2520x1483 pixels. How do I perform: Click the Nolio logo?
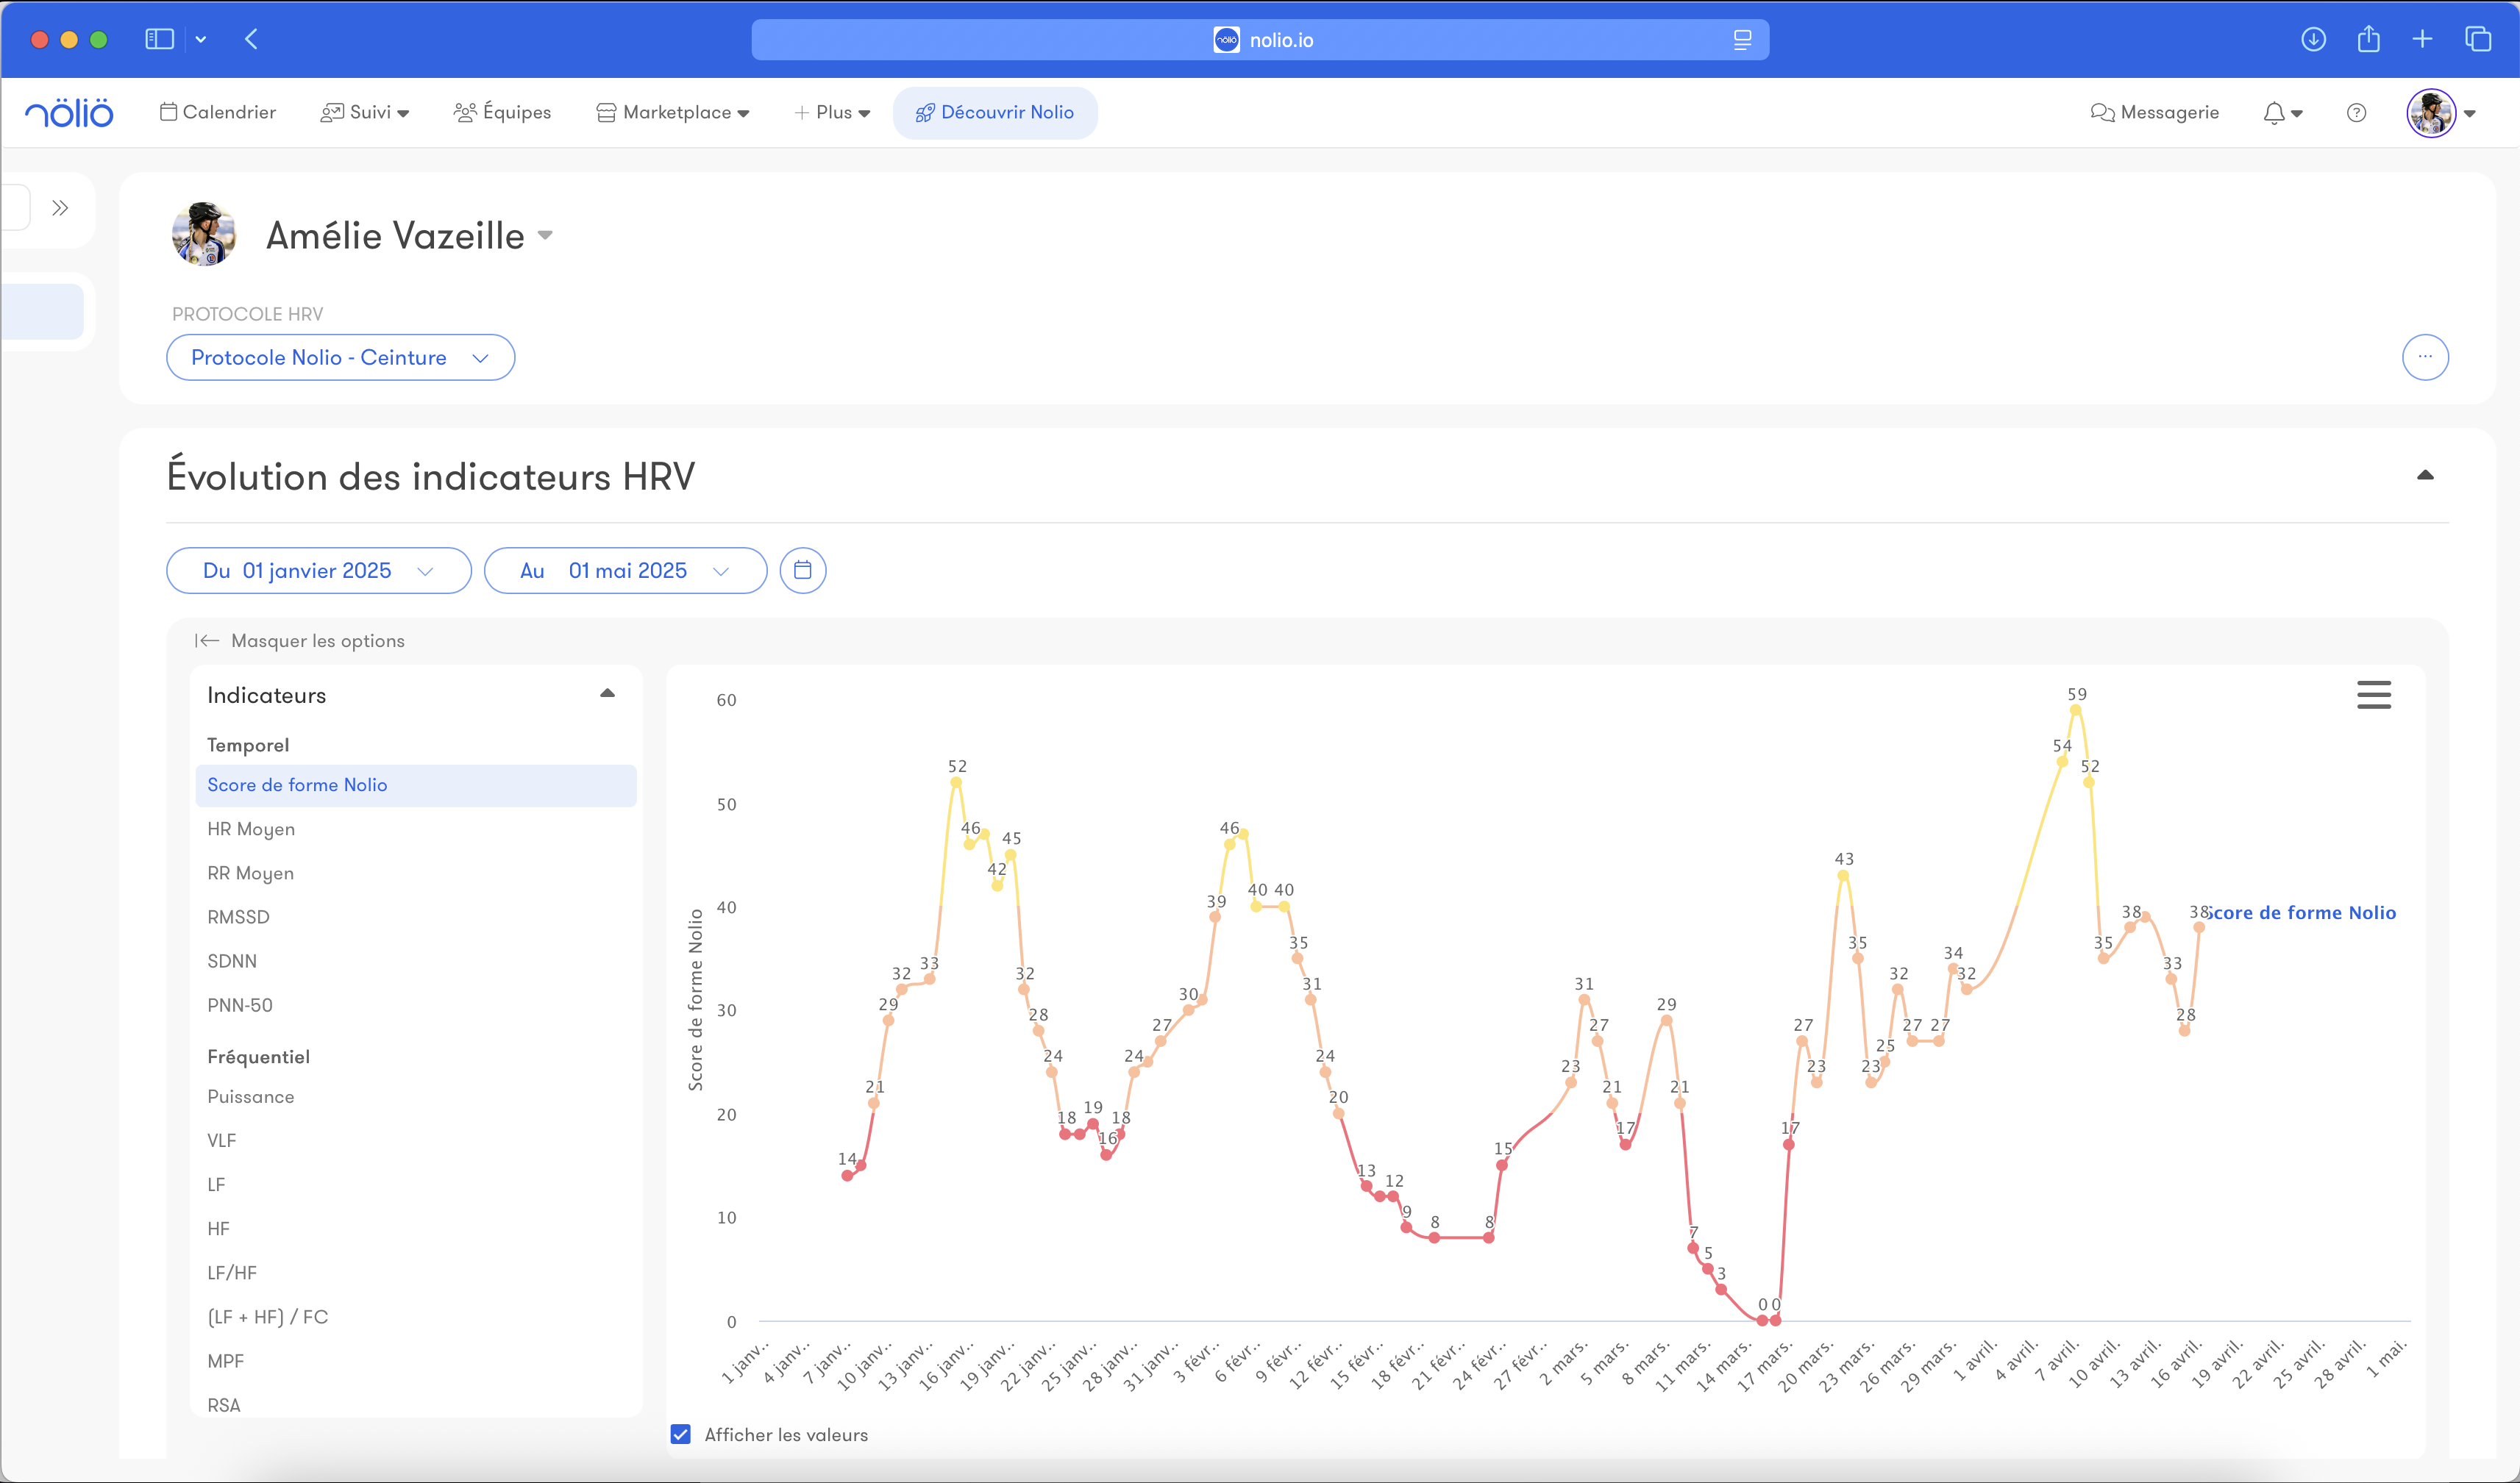pos(69,113)
